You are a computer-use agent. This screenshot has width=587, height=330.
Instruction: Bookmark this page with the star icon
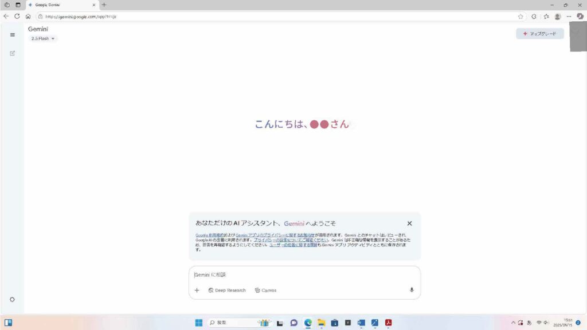(521, 17)
